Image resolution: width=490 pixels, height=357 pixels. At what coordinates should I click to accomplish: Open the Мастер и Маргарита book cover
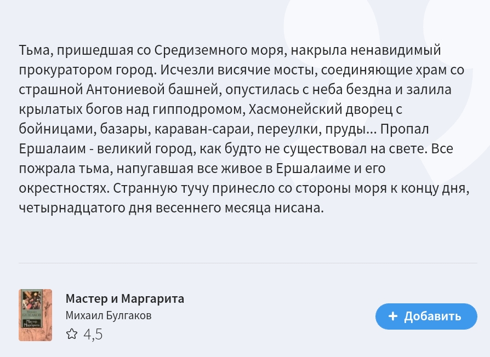(35, 315)
